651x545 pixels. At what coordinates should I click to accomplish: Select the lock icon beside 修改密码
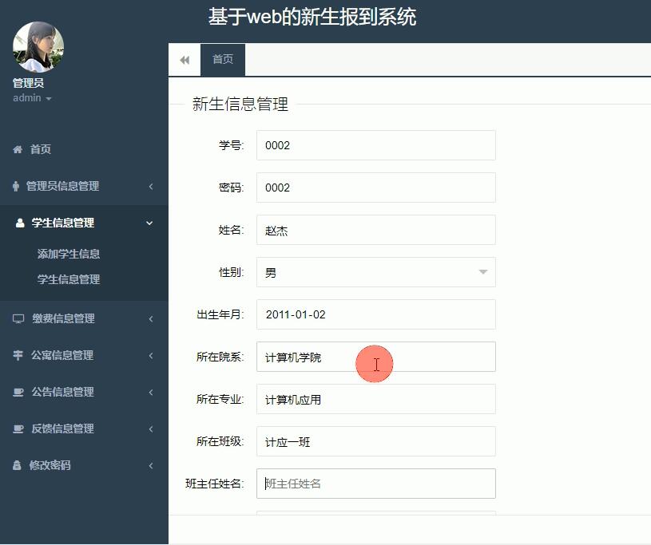click(18, 465)
